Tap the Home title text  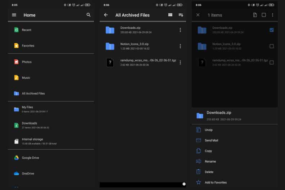(30, 15)
